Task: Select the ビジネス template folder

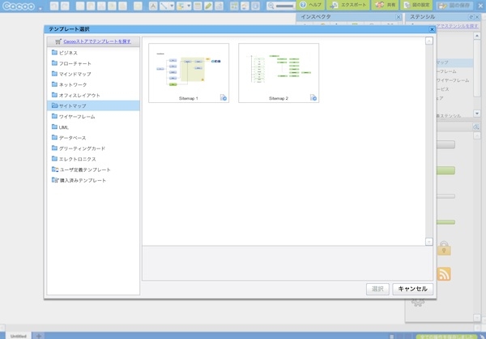Action: (93, 53)
